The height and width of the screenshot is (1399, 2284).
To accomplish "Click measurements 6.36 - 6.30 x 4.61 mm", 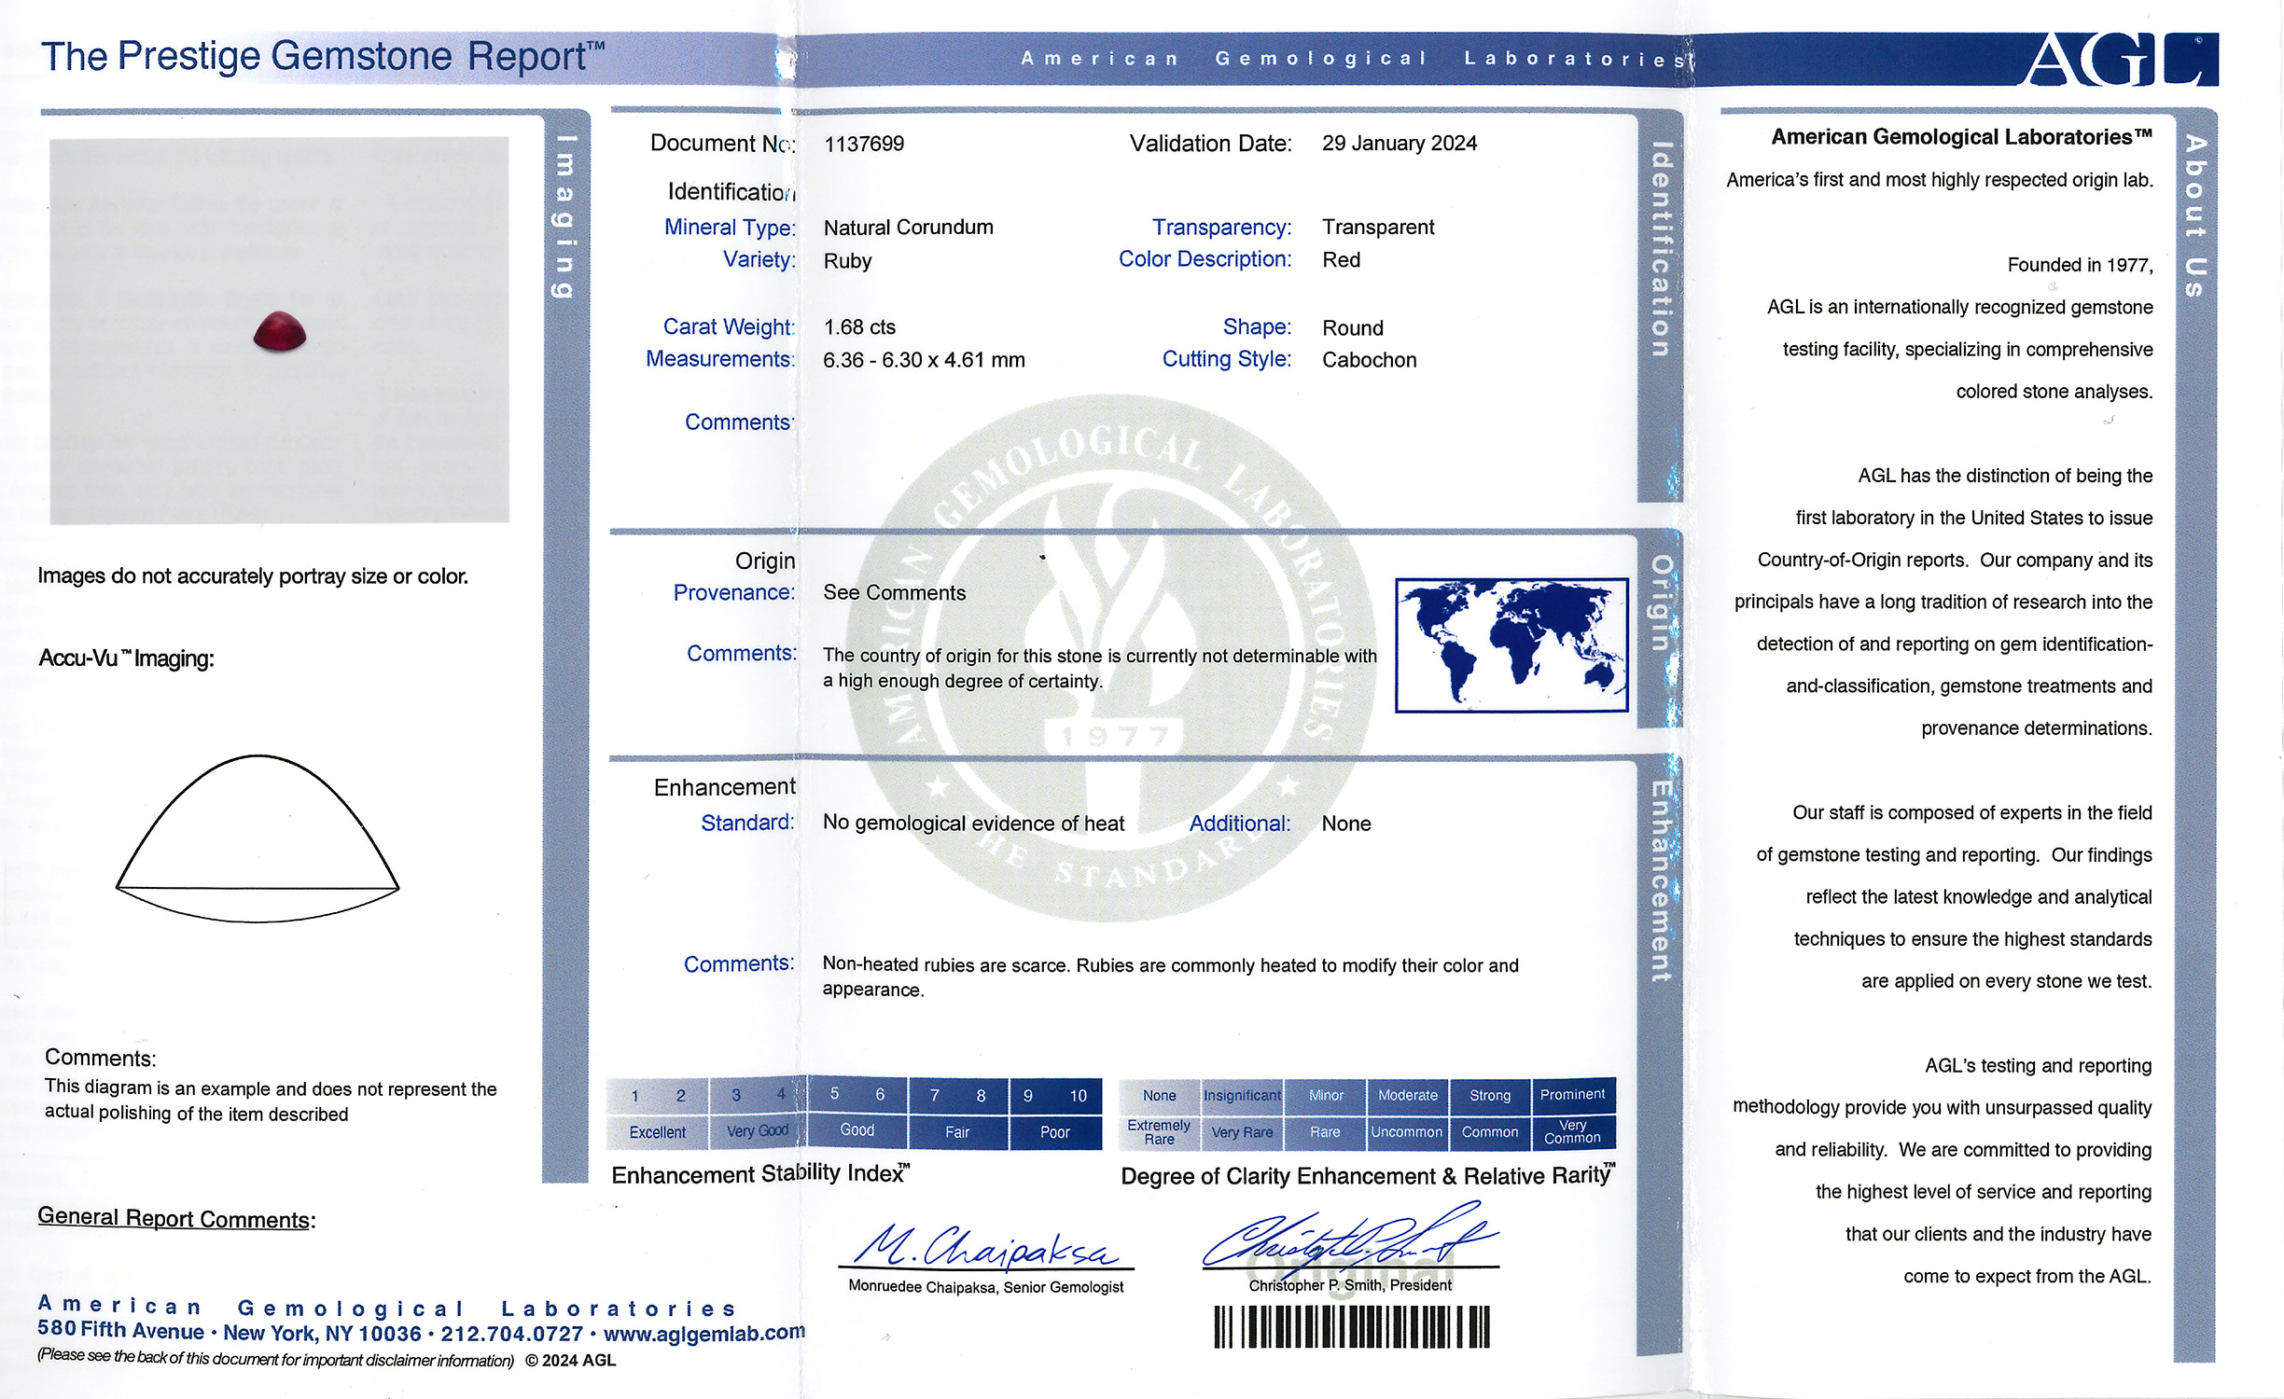I will (924, 360).
